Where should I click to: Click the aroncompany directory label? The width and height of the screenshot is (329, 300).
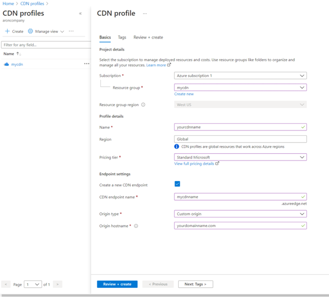[13, 21]
